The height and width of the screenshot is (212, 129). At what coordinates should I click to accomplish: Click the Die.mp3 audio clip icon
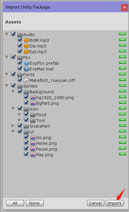tap(26, 46)
